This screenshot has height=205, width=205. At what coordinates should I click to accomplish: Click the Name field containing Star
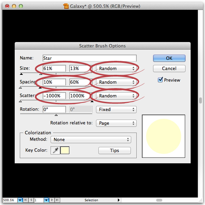(x=90, y=58)
